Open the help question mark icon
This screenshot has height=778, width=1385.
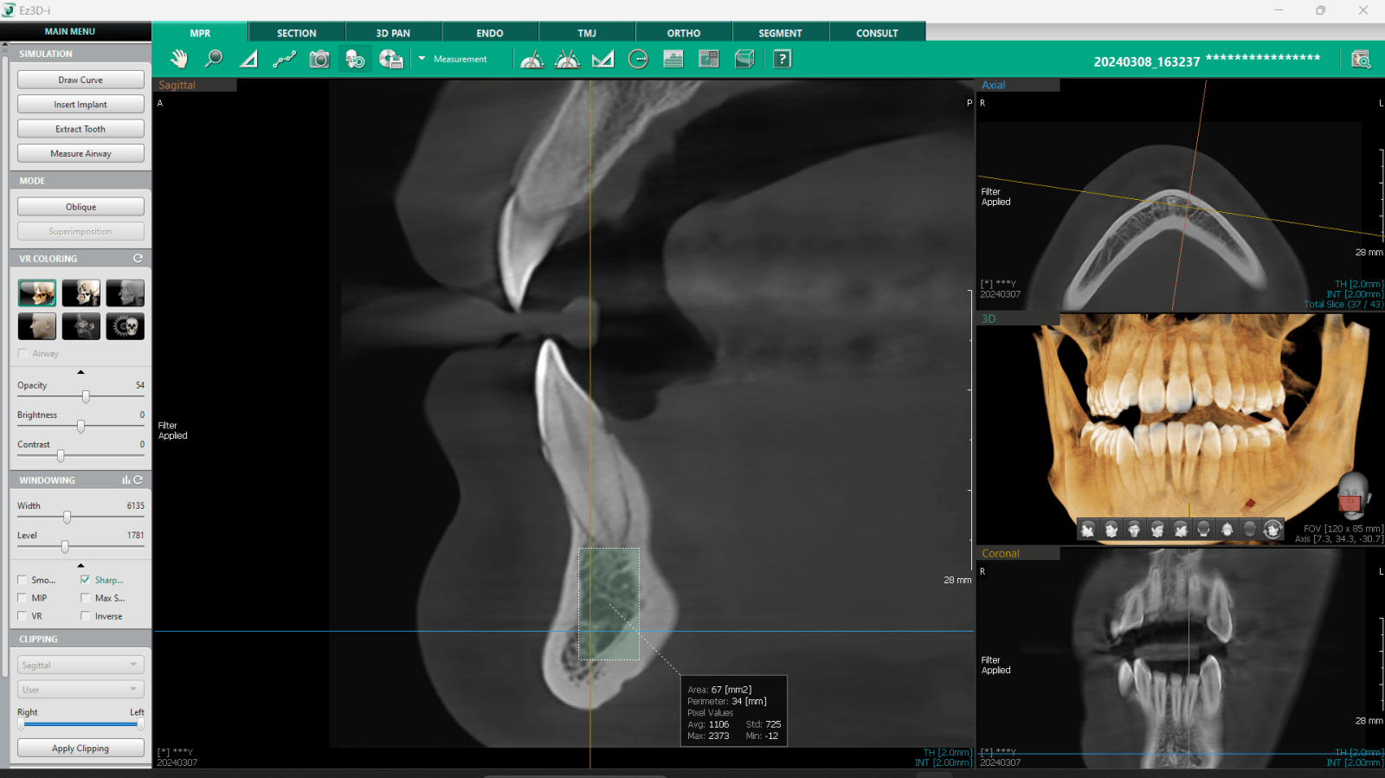pos(782,59)
